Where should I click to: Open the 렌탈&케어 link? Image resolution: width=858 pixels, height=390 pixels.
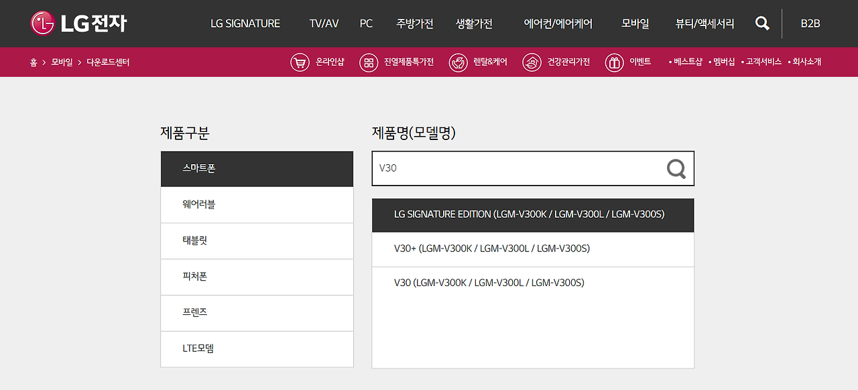pos(490,62)
